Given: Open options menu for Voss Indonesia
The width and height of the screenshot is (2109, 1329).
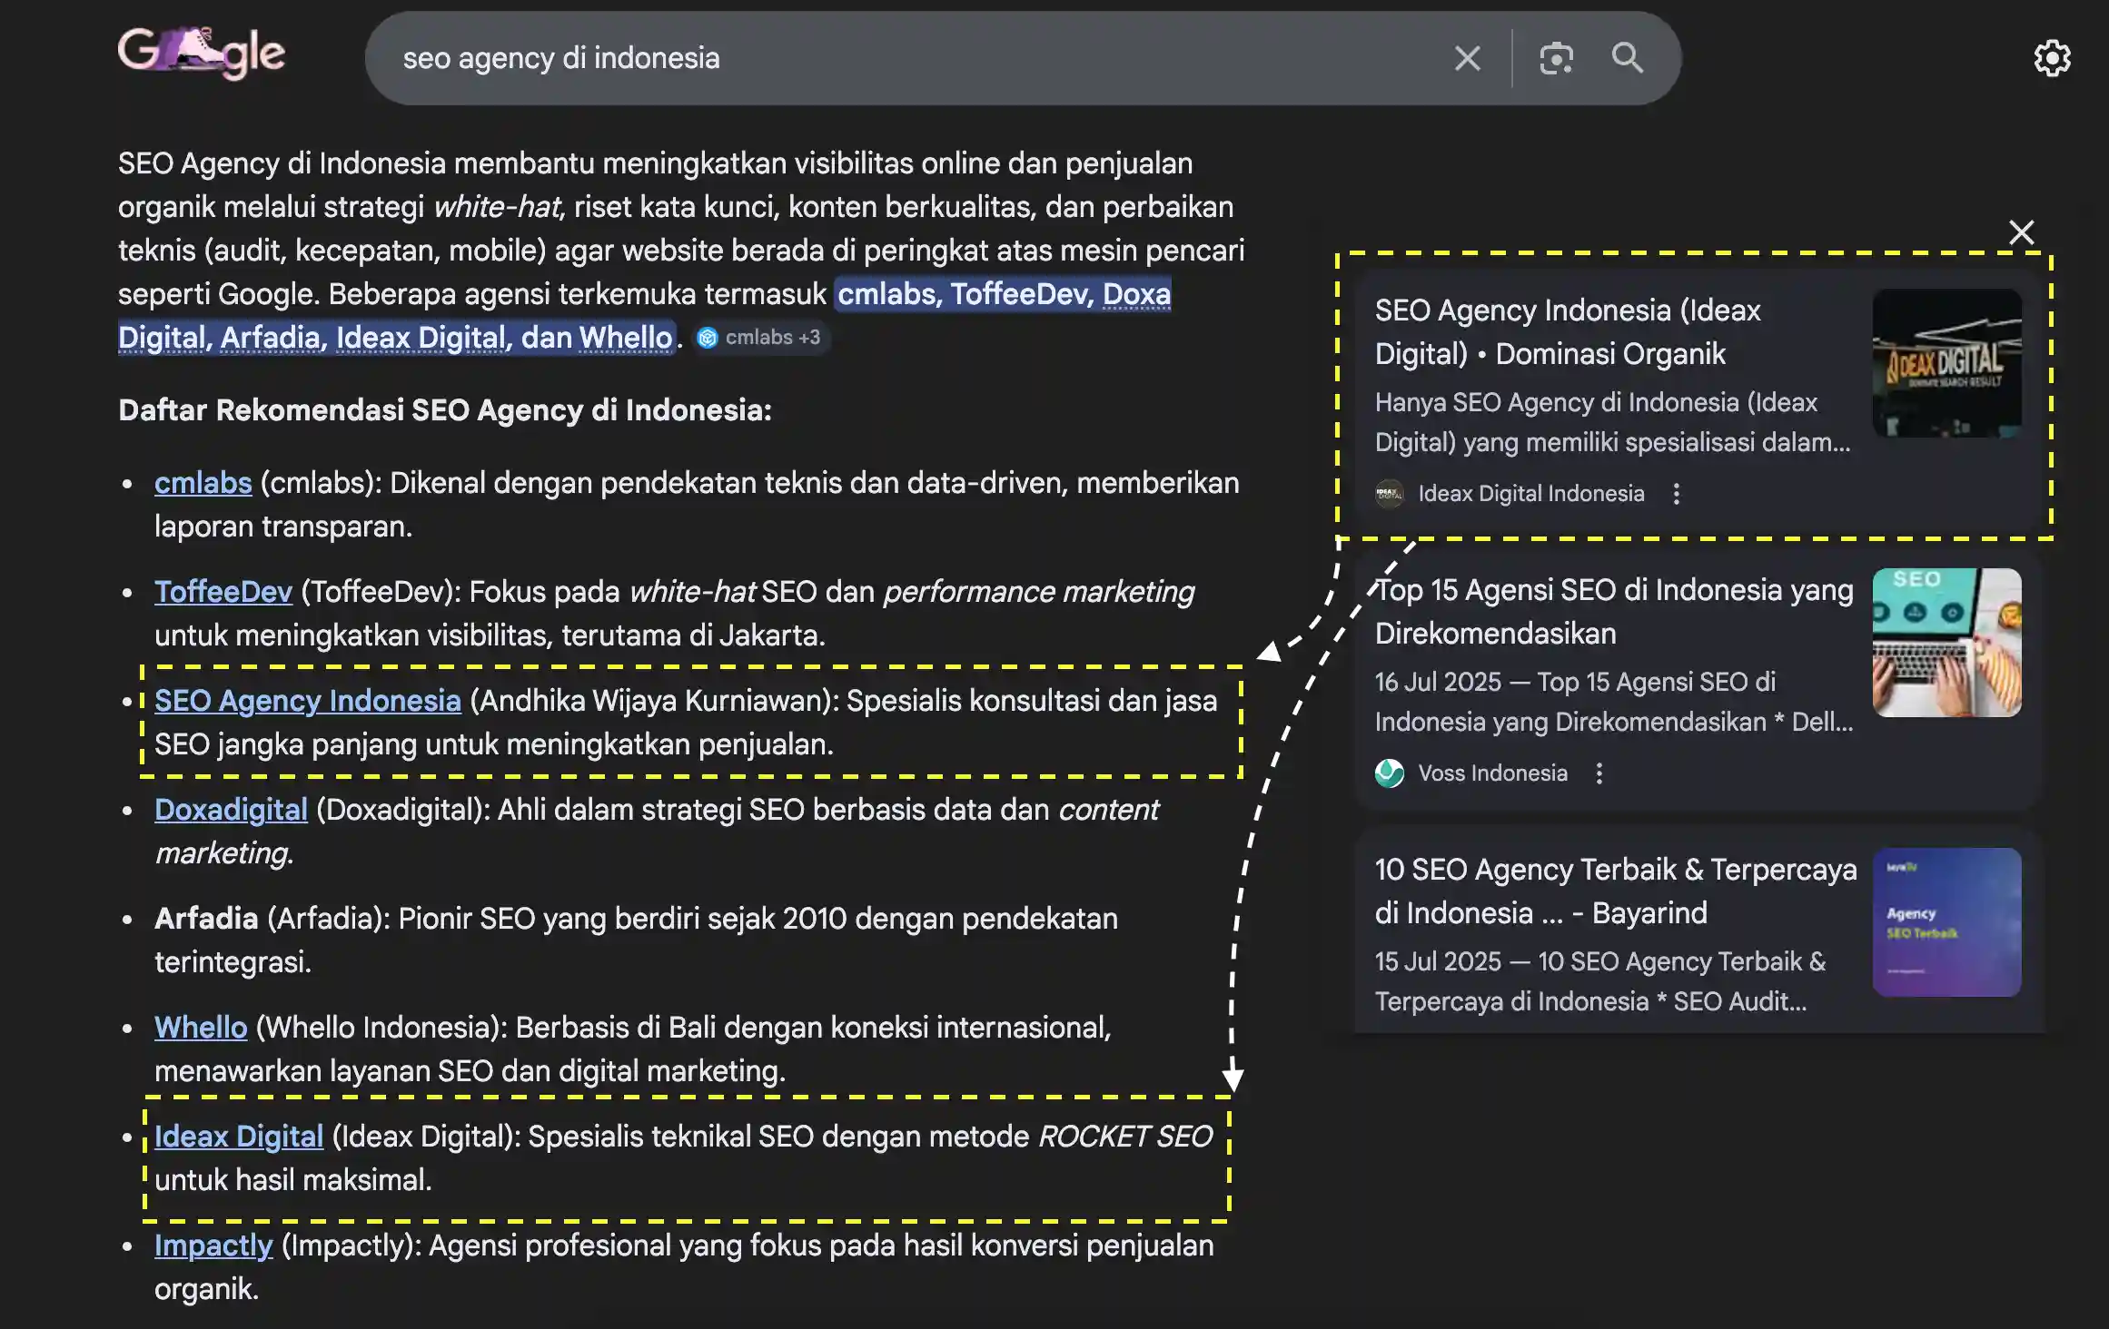Looking at the screenshot, I should (x=1599, y=773).
